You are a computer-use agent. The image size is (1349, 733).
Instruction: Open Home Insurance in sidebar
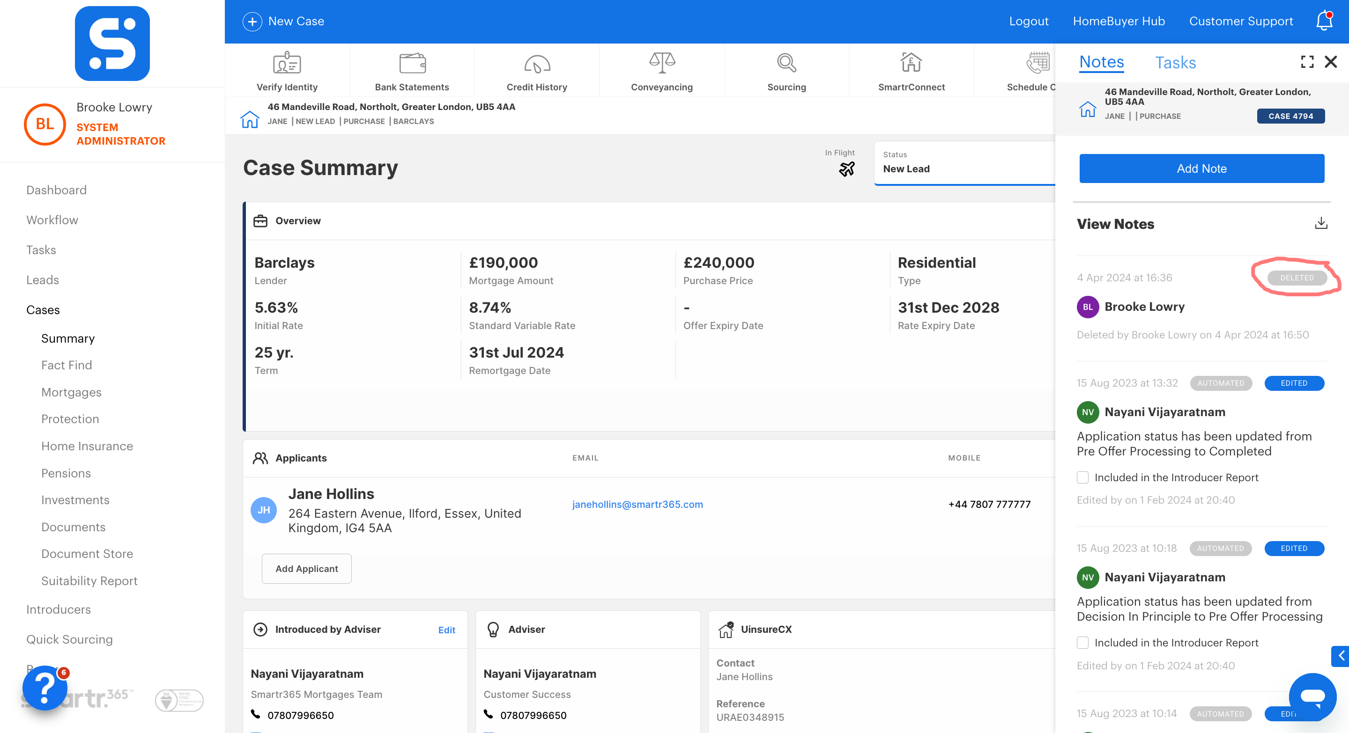coord(87,446)
